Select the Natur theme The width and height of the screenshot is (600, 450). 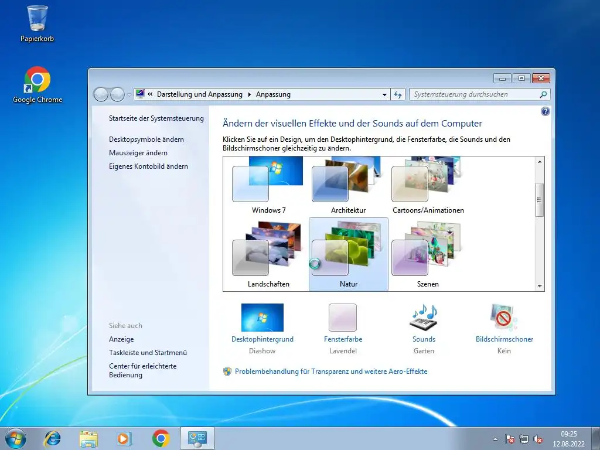(x=348, y=254)
